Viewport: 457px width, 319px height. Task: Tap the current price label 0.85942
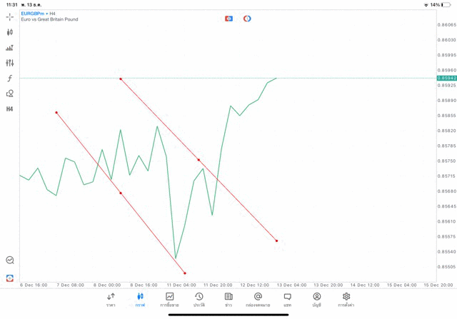[446, 78]
